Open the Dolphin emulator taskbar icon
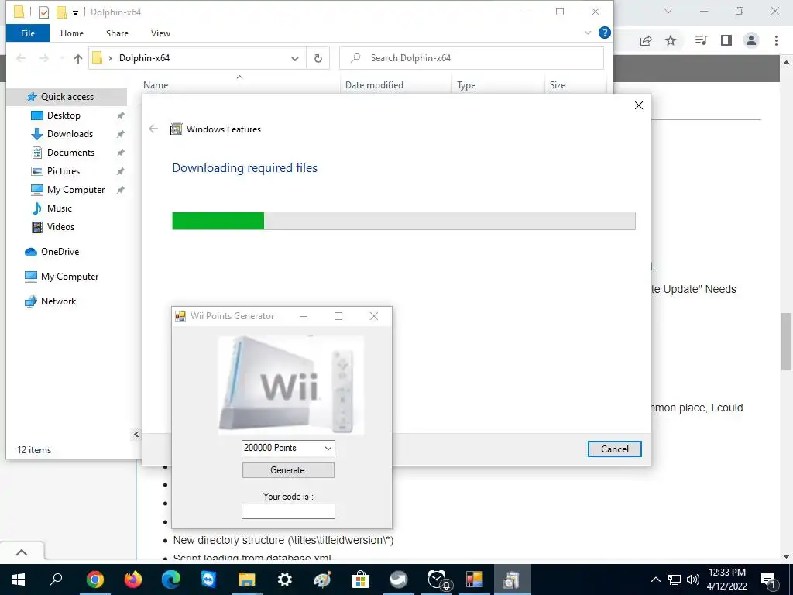This screenshot has height=595, width=793. coord(399,580)
